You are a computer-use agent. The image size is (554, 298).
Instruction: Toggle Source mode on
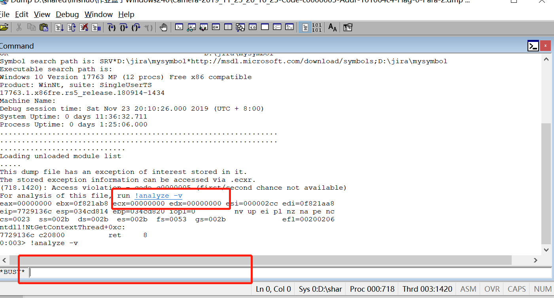[305, 27]
